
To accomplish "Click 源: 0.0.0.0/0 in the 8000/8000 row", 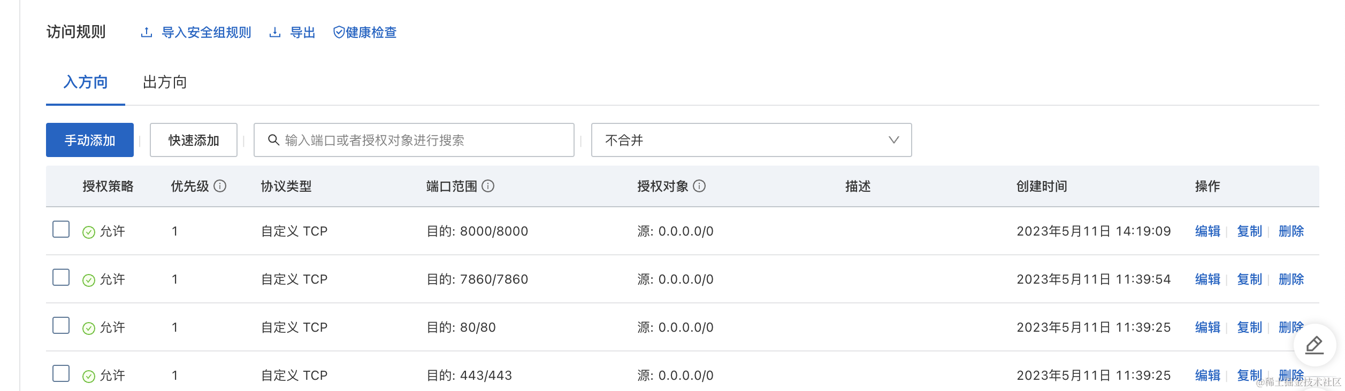I will tap(675, 231).
